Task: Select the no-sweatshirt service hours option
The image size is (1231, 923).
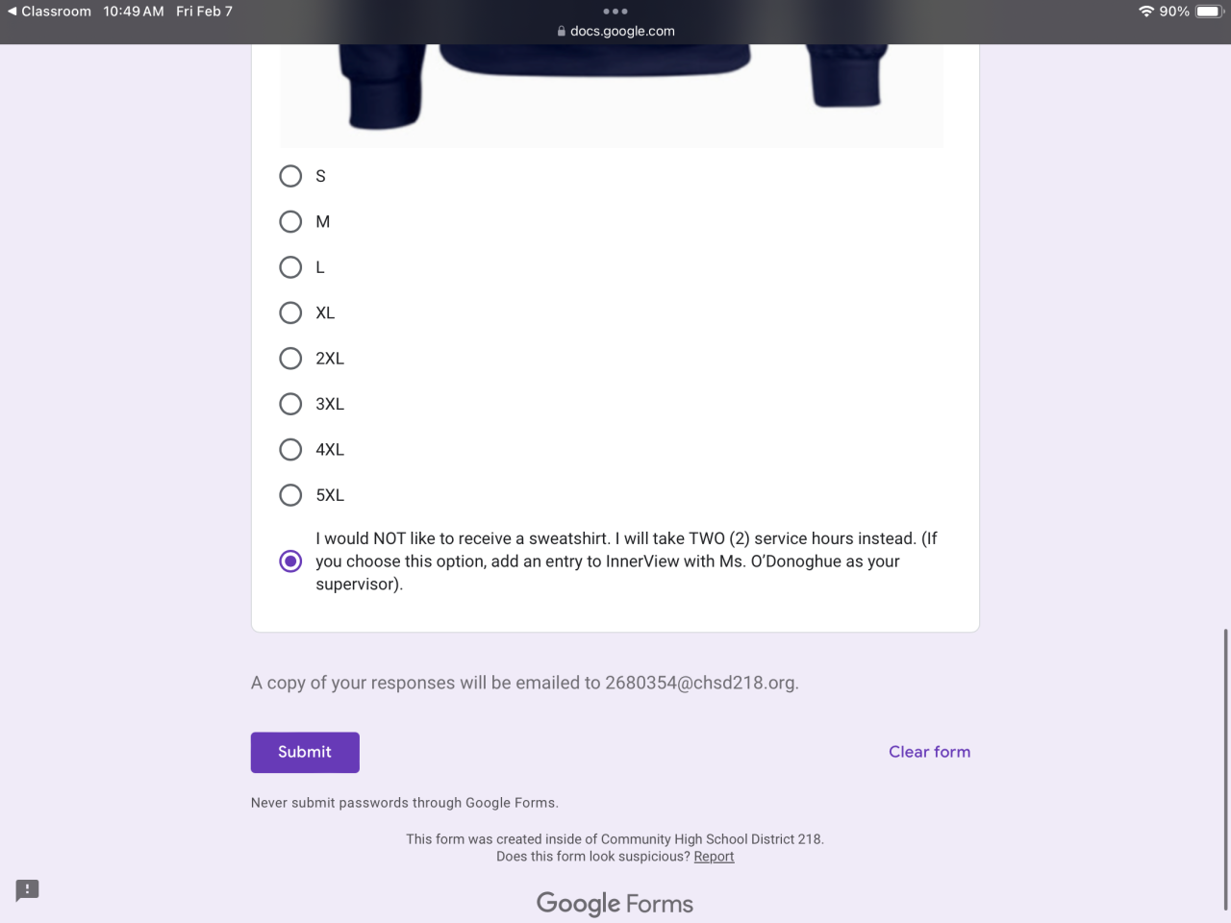Action: (290, 561)
